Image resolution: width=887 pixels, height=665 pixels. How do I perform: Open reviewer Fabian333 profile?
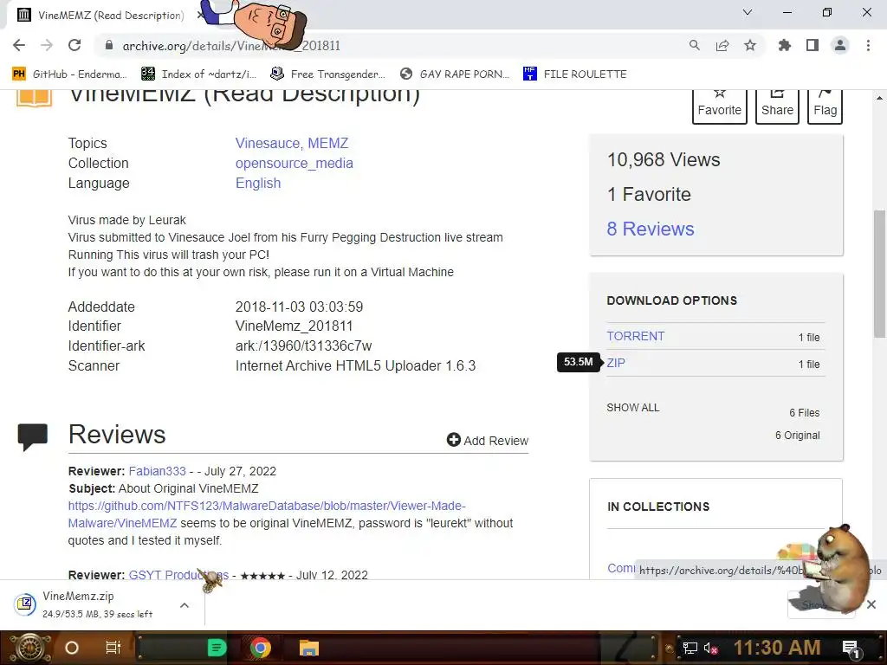coord(158,471)
